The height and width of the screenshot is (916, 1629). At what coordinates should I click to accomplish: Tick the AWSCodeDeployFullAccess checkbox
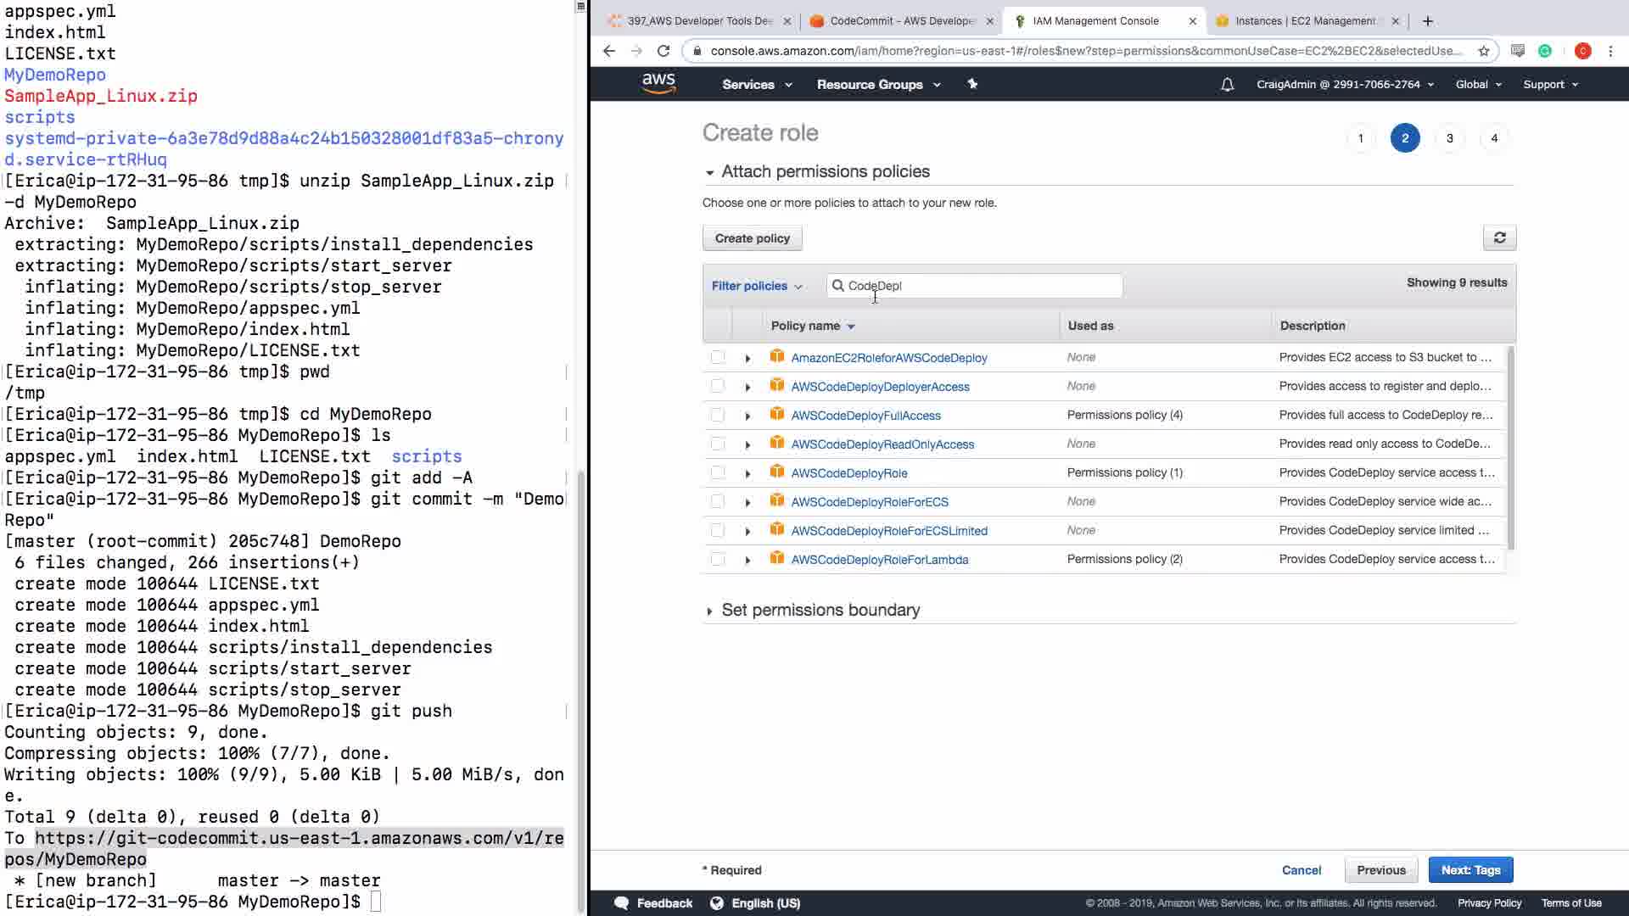coord(718,416)
